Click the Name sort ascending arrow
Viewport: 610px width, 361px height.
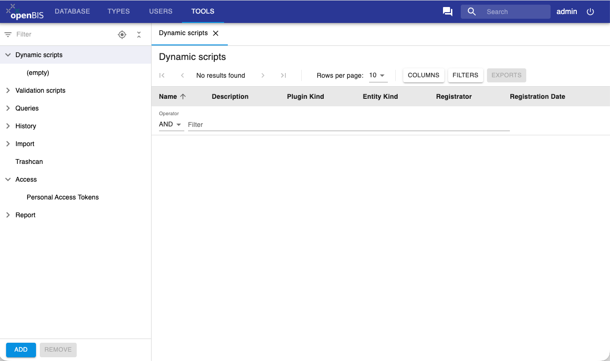click(x=183, y=96)
